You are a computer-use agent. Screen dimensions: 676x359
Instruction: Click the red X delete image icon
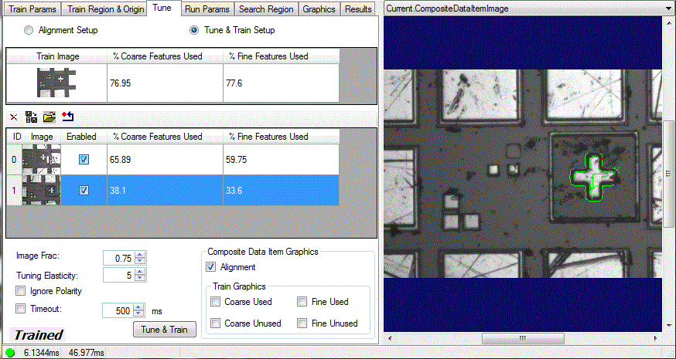(x=14, y=117)
